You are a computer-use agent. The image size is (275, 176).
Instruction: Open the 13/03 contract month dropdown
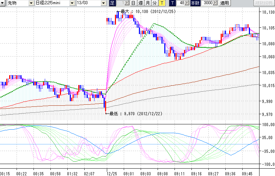pyautogui.click(x=103, y=3)
